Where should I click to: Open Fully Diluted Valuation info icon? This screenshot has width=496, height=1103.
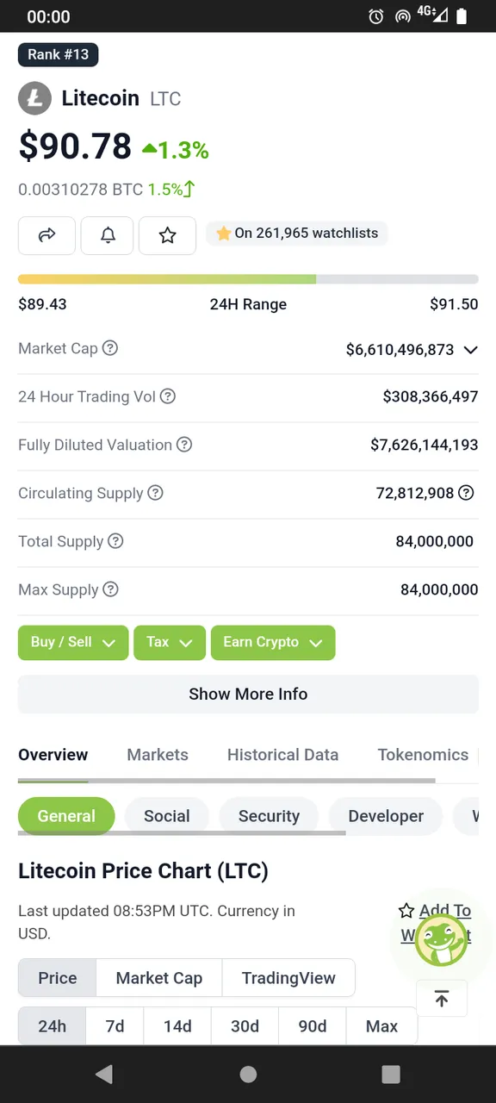tap(184, 445)
